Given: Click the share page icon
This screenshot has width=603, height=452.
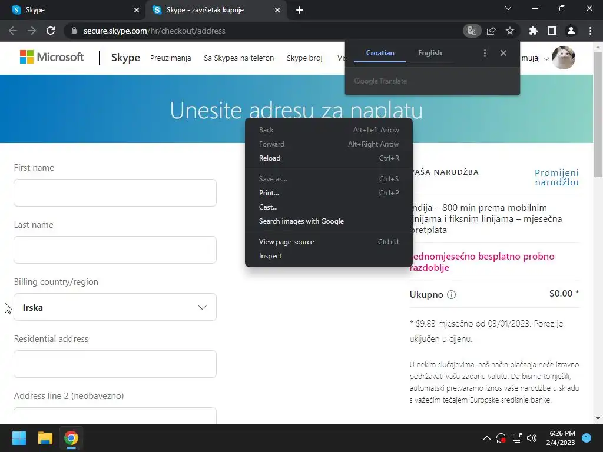Looking at the screenshot, I should [x=491, y=31].
